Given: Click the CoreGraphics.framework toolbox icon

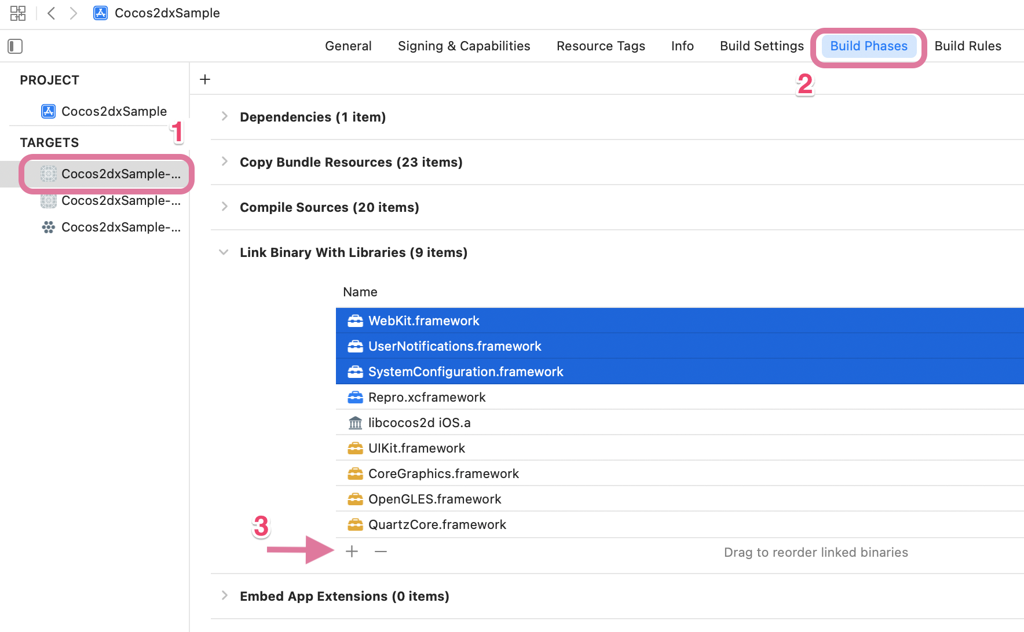Looking at the screenshot, I should pos(355,473).
